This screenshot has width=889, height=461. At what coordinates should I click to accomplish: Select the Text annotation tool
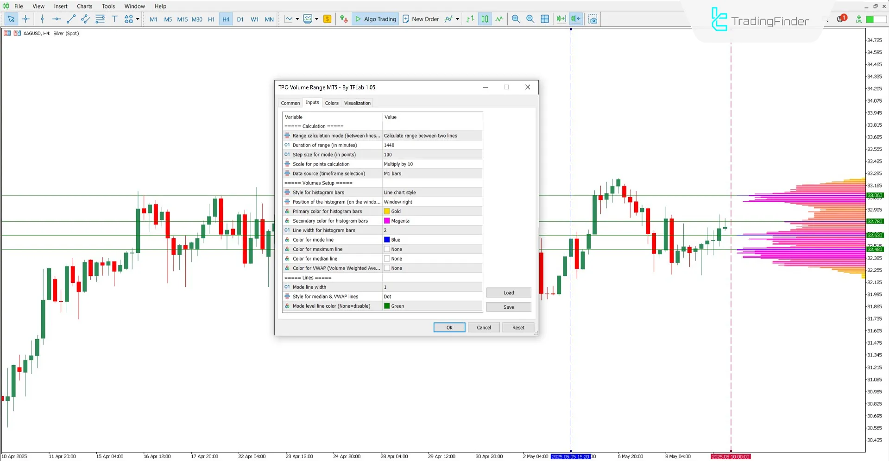pos(114,19)
